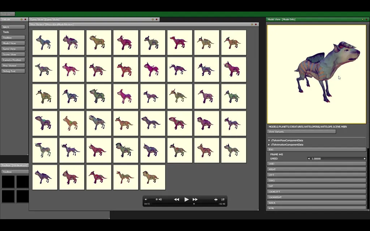Trigger the WALK animation
370x231 pixels.
pos(317,203)
